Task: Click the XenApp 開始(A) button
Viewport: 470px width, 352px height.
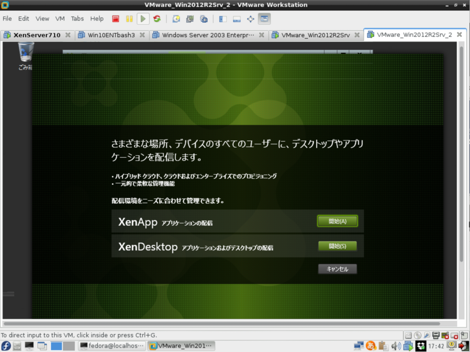Action: [337, 221]
